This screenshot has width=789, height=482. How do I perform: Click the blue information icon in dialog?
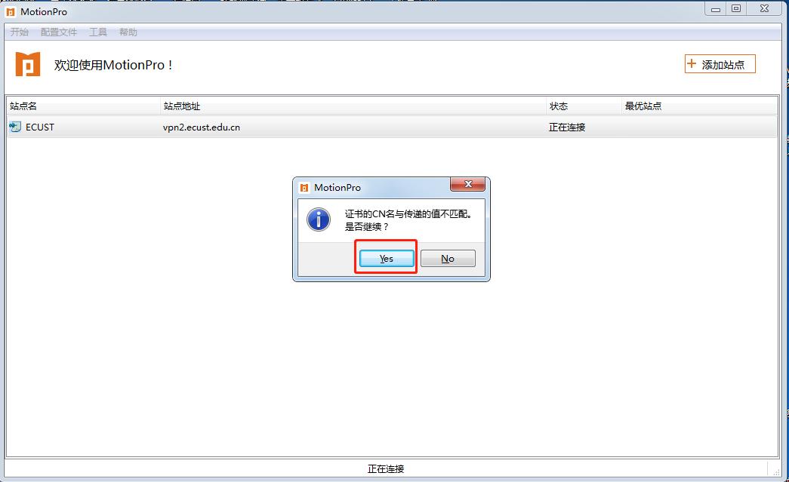319,220
